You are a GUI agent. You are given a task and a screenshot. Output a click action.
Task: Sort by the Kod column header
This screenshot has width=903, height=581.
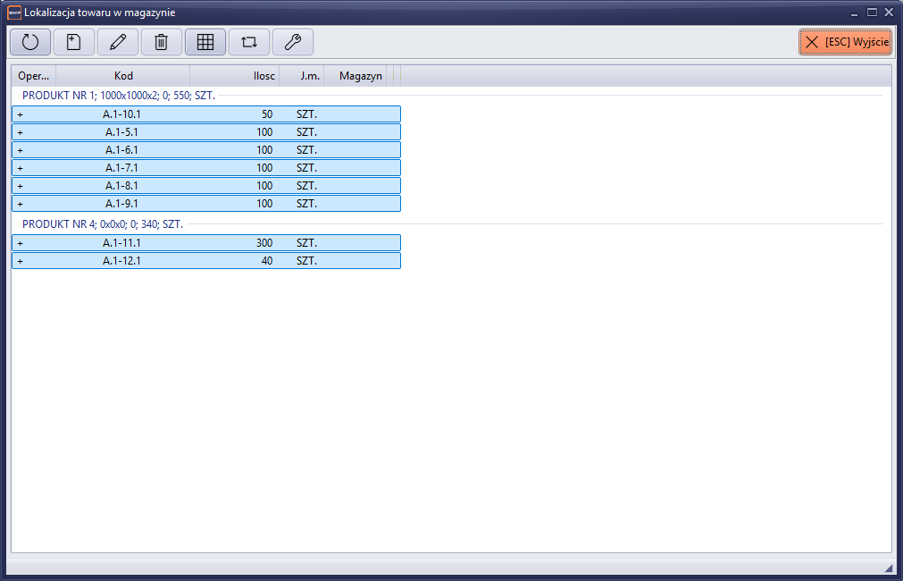tap(123, 76)
